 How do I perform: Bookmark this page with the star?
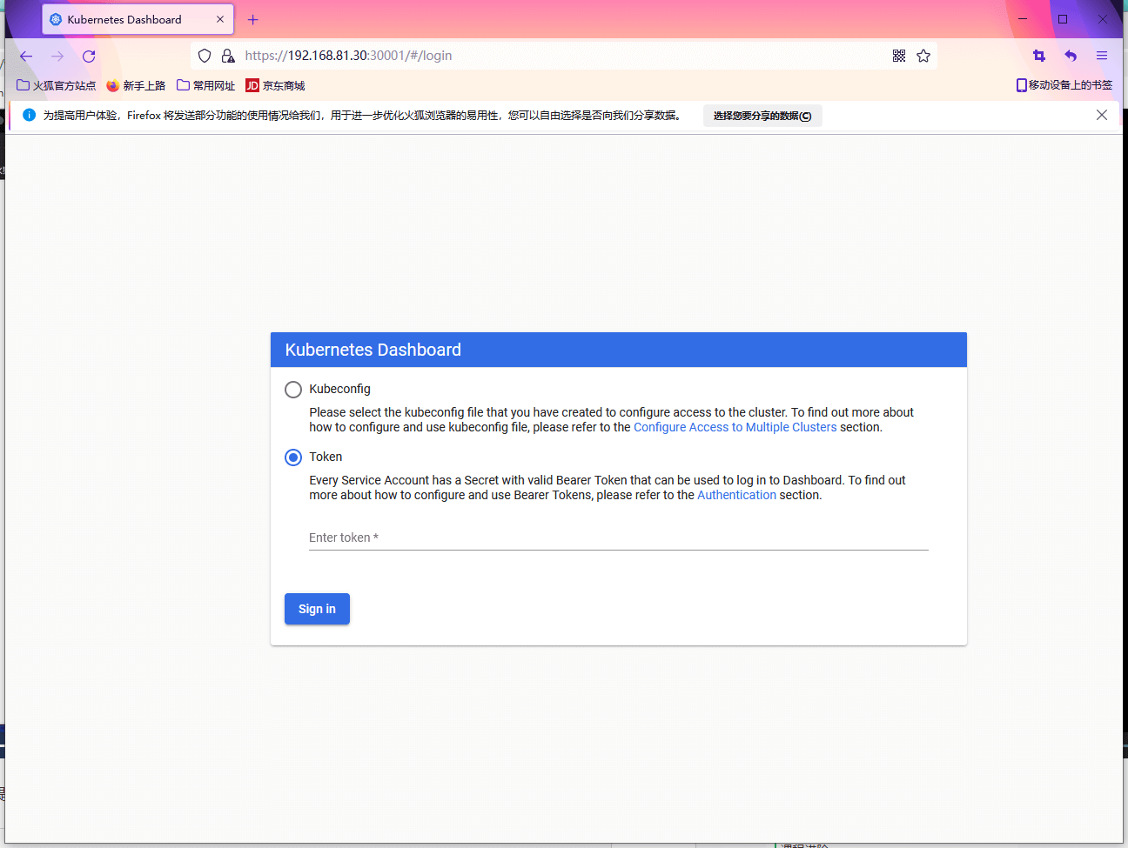(923, 56)
